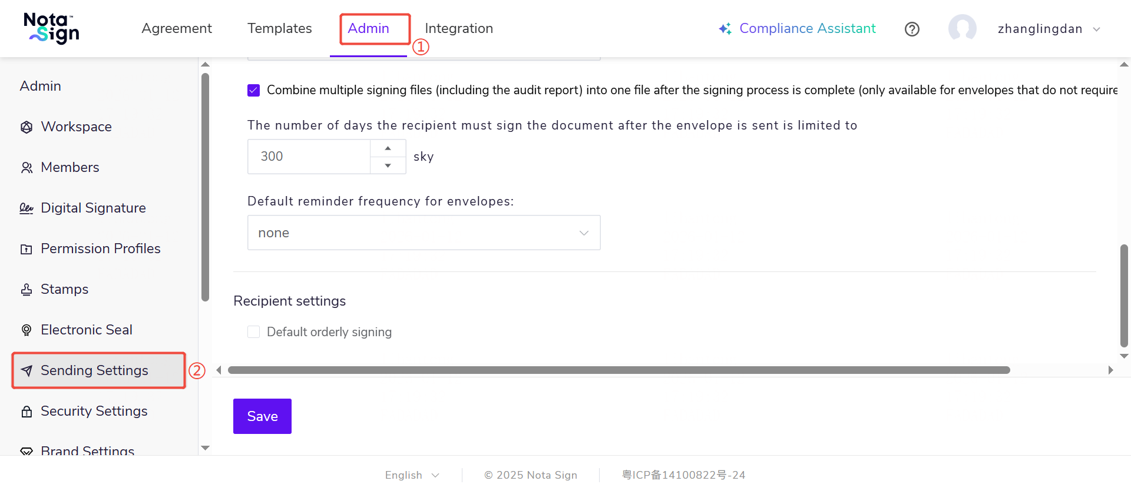
Task: Click the Compliance Assistant sparkle icon
Action: tap(725, 29)
